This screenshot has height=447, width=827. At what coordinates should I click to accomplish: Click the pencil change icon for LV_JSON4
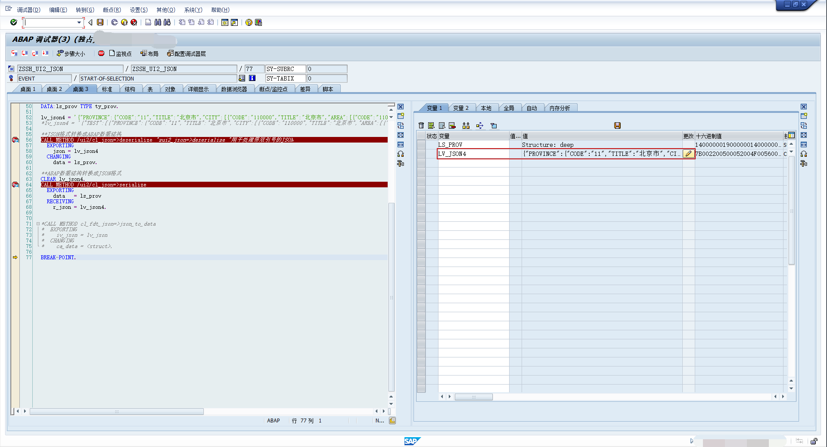point(688,154)
